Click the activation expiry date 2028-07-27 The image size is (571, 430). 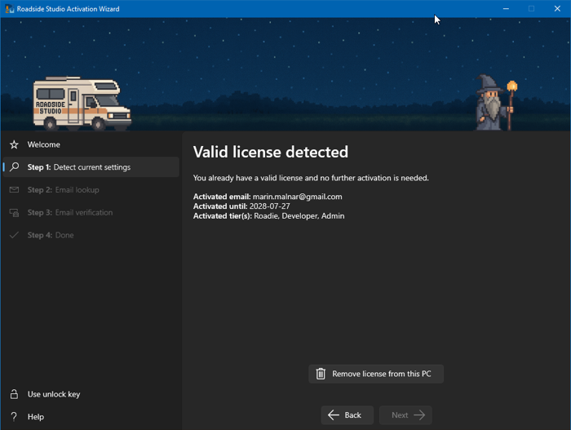(x=269, y=206)
